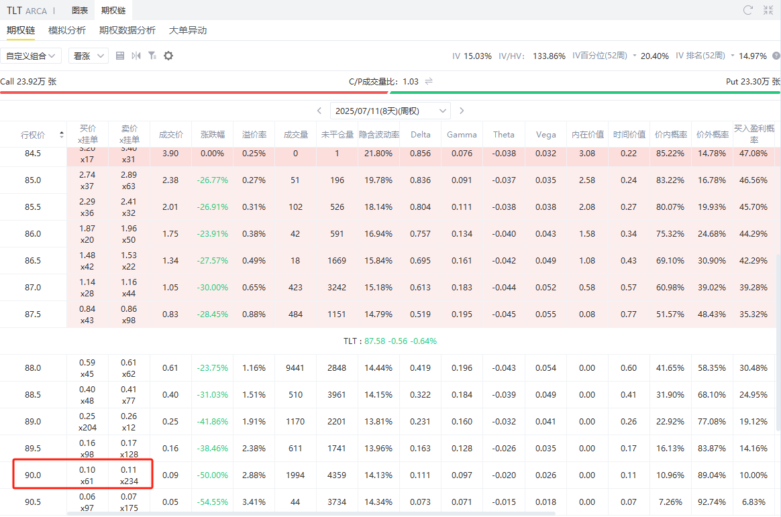Image resolution: width=781 pixels, height=517 pixels.
Task: Open the 2025/07/11(8天)(周权) expiration dropdown
Action: click(x=390, y=111)
